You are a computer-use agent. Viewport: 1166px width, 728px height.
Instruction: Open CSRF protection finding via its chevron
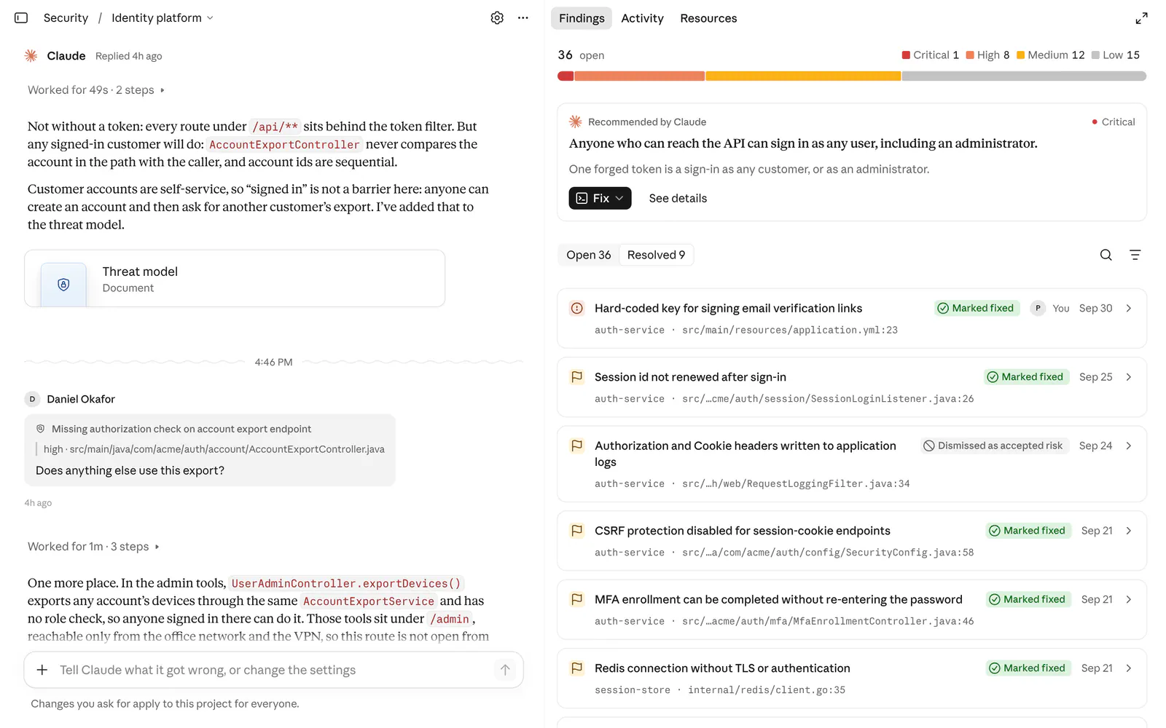(x=1128, y=531)
